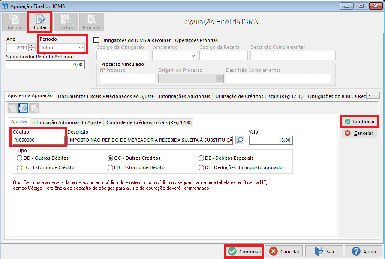The width and height of the screenshot is (385, 259).
Task: Open Documentos Fiscais Relacionados ao Ajuste tab
Action: 106,96
